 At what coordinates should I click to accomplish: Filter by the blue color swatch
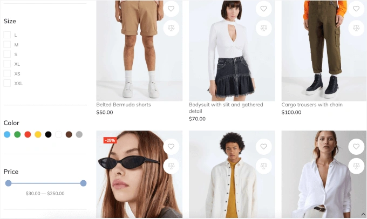point(7,134)
